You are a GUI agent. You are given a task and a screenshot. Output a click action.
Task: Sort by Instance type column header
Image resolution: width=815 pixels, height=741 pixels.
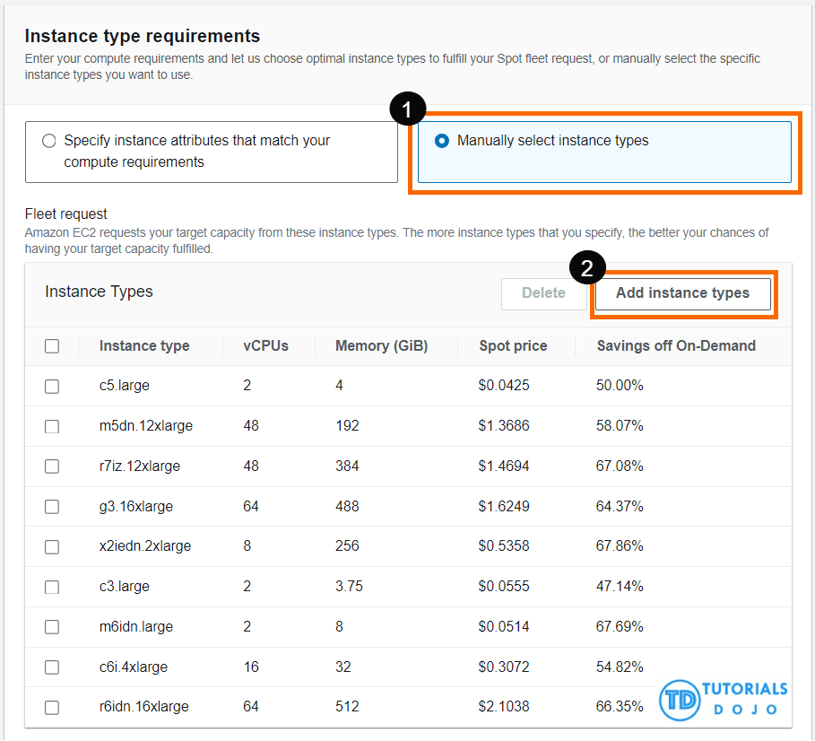point(144,346)
